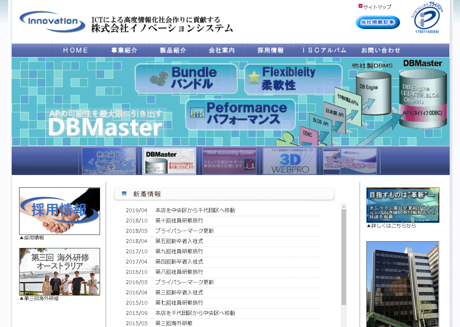Open the 事業紹介 menu item
This screenshot has width=460, height=327.
pyautogui.click(x=124, y=50)
